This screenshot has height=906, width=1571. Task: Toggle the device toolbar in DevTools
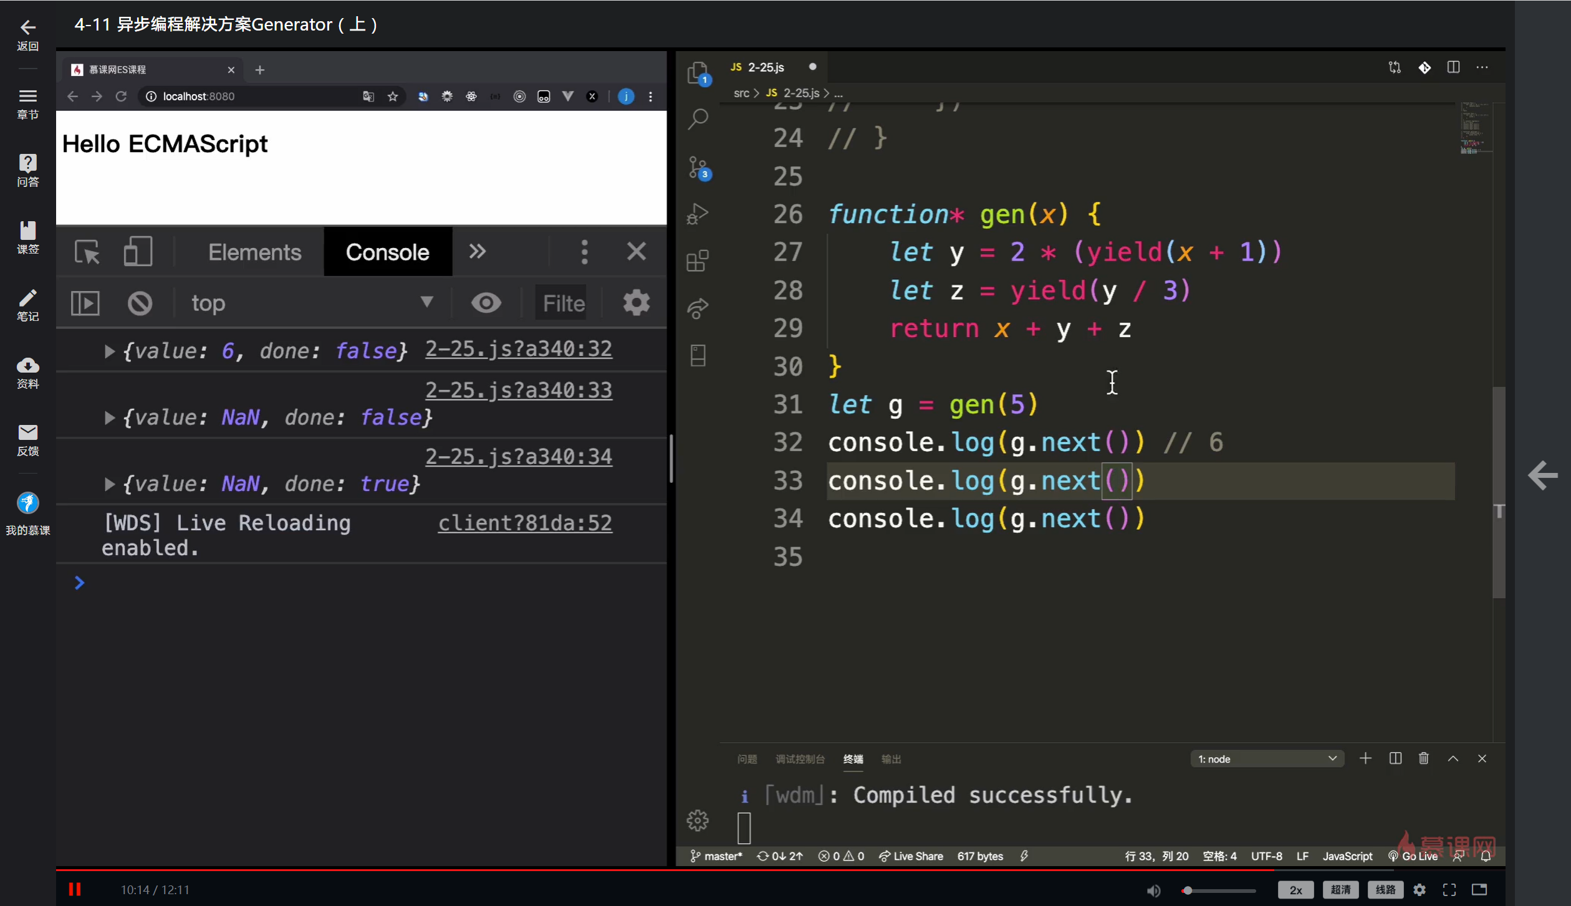coord(137,252)
